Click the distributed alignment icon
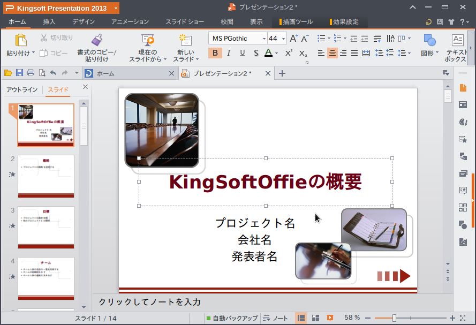This screenshot has width=476, height=325. (366, 54)
